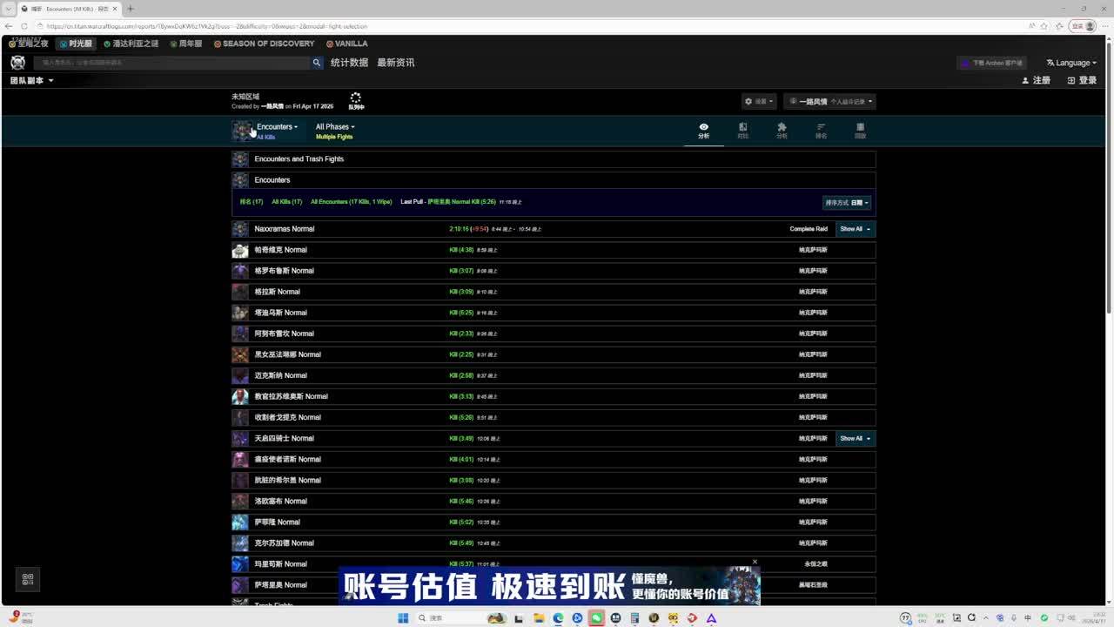Screen dimensions: 1114x627
Task: Click the All Kills (17) filter link
Action: (x=286, y=202)
